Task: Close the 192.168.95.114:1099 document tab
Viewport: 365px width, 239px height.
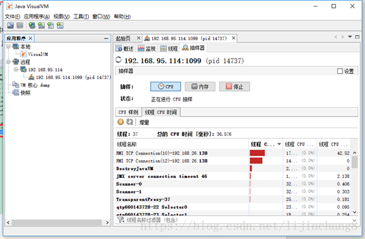Action: (233, 38)
